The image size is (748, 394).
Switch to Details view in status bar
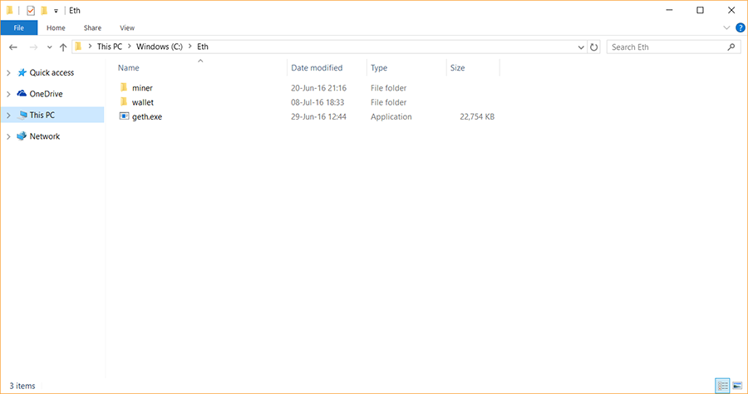[723, 386]
